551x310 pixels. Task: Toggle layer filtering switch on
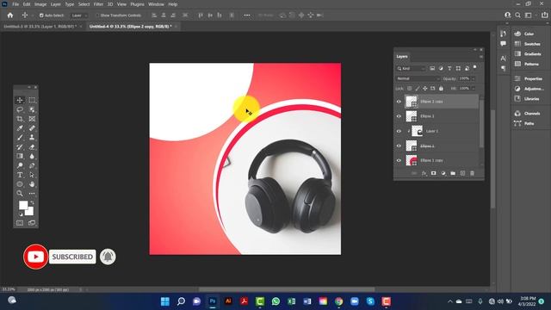pyautogui.click(x=474, y=67)
